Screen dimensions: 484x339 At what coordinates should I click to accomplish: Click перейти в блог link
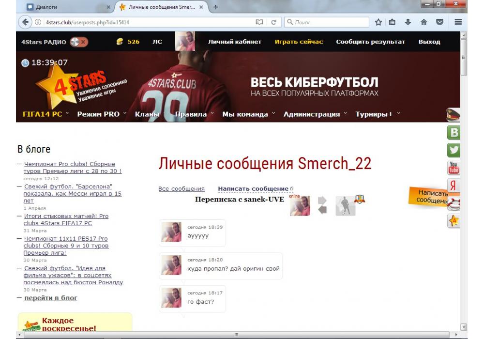(51, 298)
